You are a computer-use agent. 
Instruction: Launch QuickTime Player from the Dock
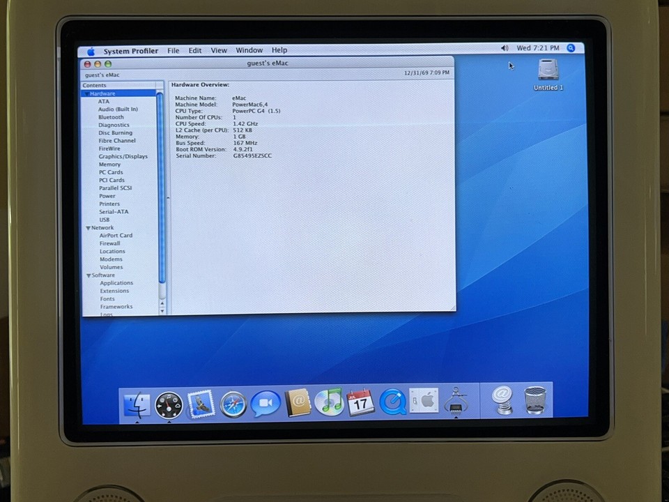click(392, 402)
